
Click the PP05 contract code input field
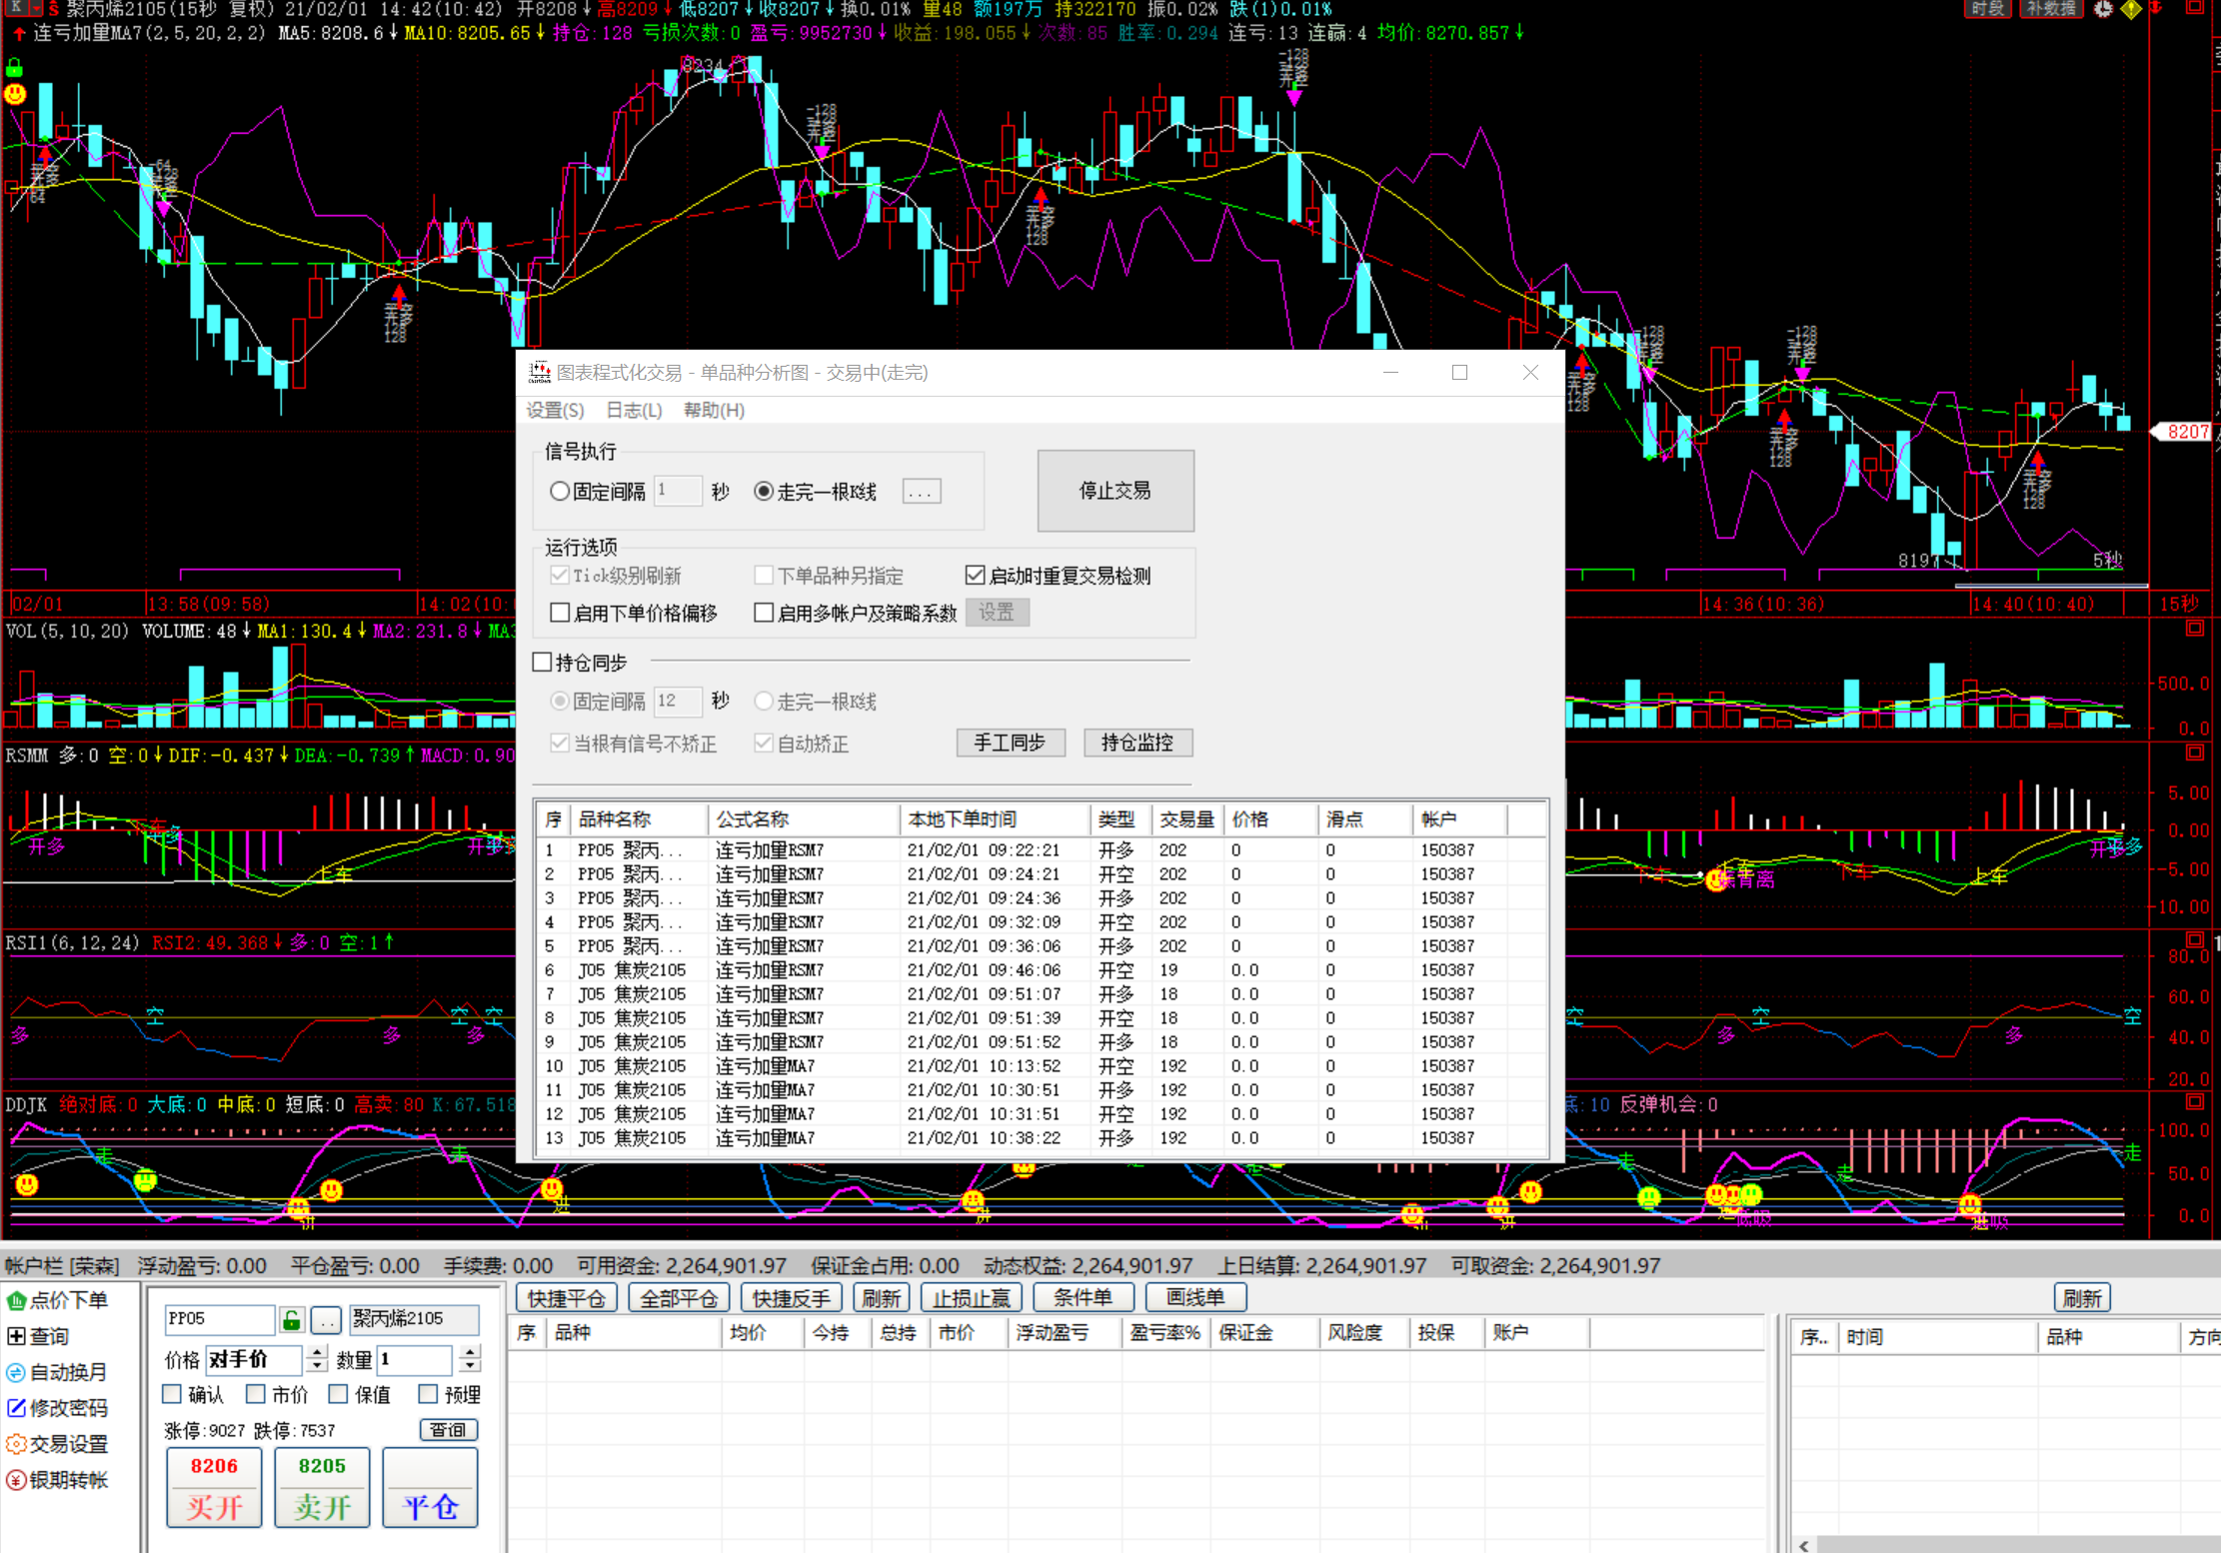(219, 1319)
